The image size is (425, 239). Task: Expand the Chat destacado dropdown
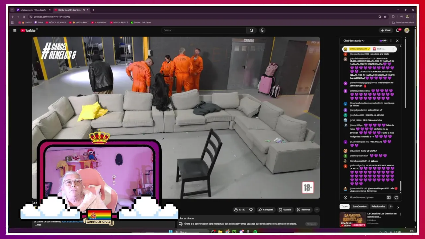pyautogui.click(x=354, y=40)
